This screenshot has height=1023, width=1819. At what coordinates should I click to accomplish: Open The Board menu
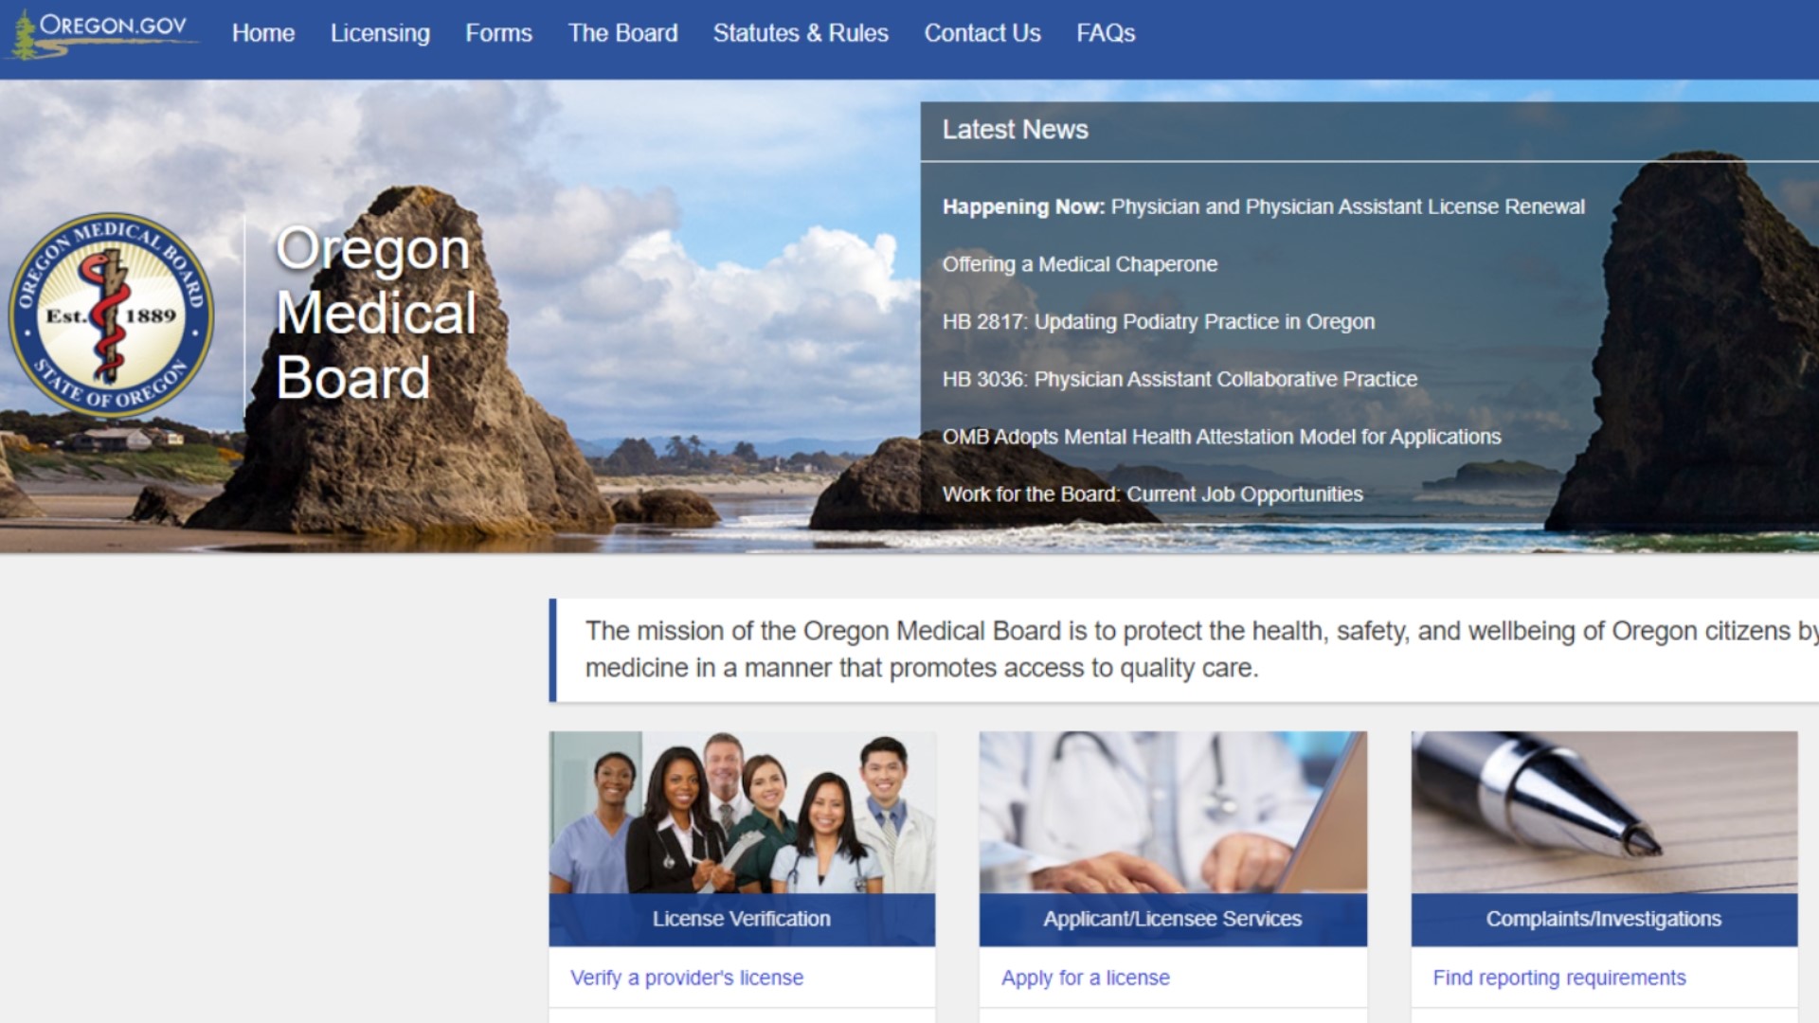coord(622,33)
